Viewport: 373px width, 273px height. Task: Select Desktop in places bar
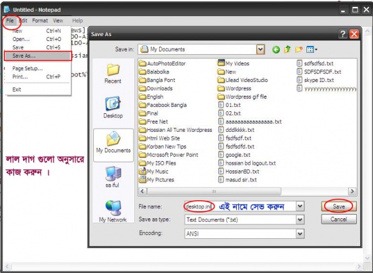pyautogui.click(x=113, y=108)
